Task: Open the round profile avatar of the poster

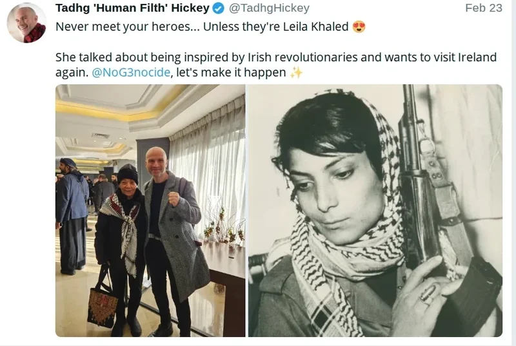Action: point(26,23)
